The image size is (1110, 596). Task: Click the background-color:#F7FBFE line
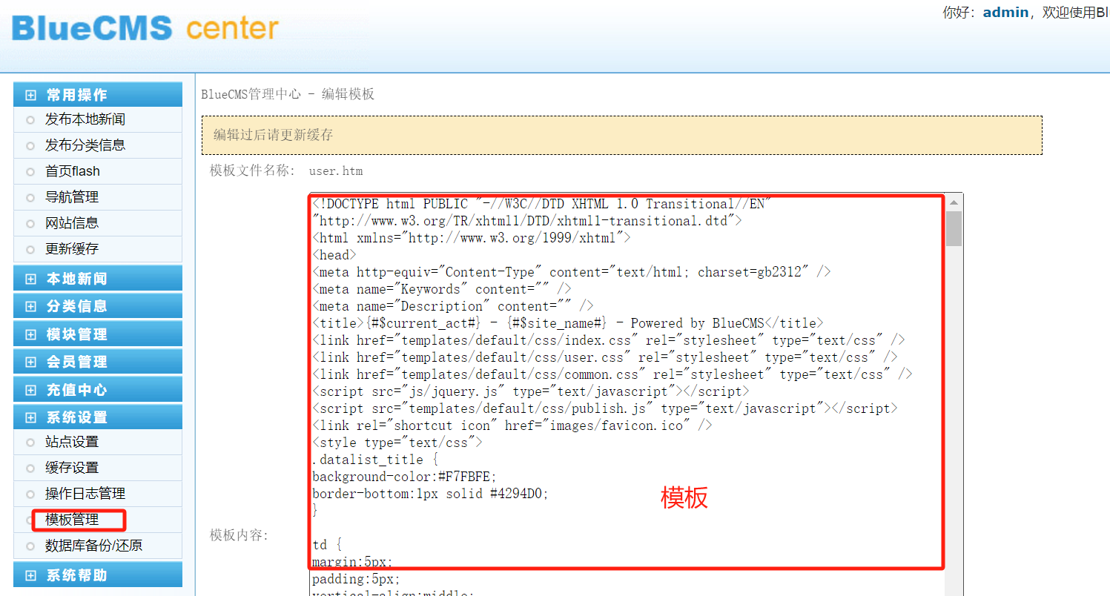[x=405, y=477]
